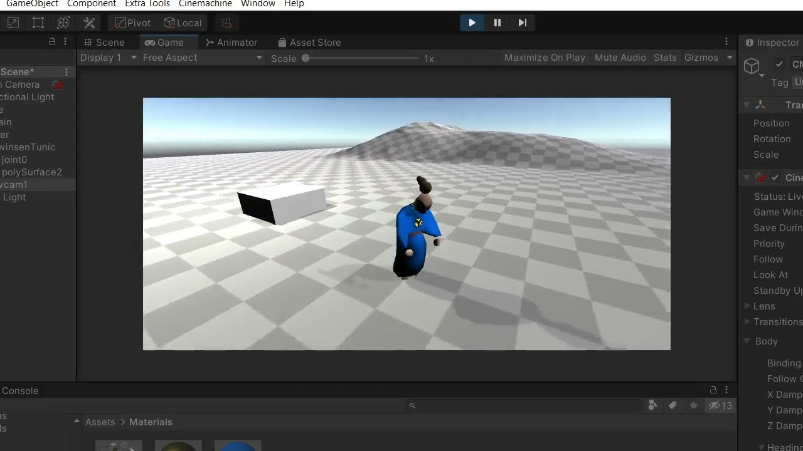Open the Gizmos dropdown arrow
803x451 pixels.
[730, 58]
